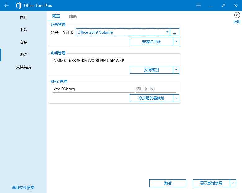Click the Office Tool Plus logo icon
This screenshot has height=193, width=242.
(19, 6)
